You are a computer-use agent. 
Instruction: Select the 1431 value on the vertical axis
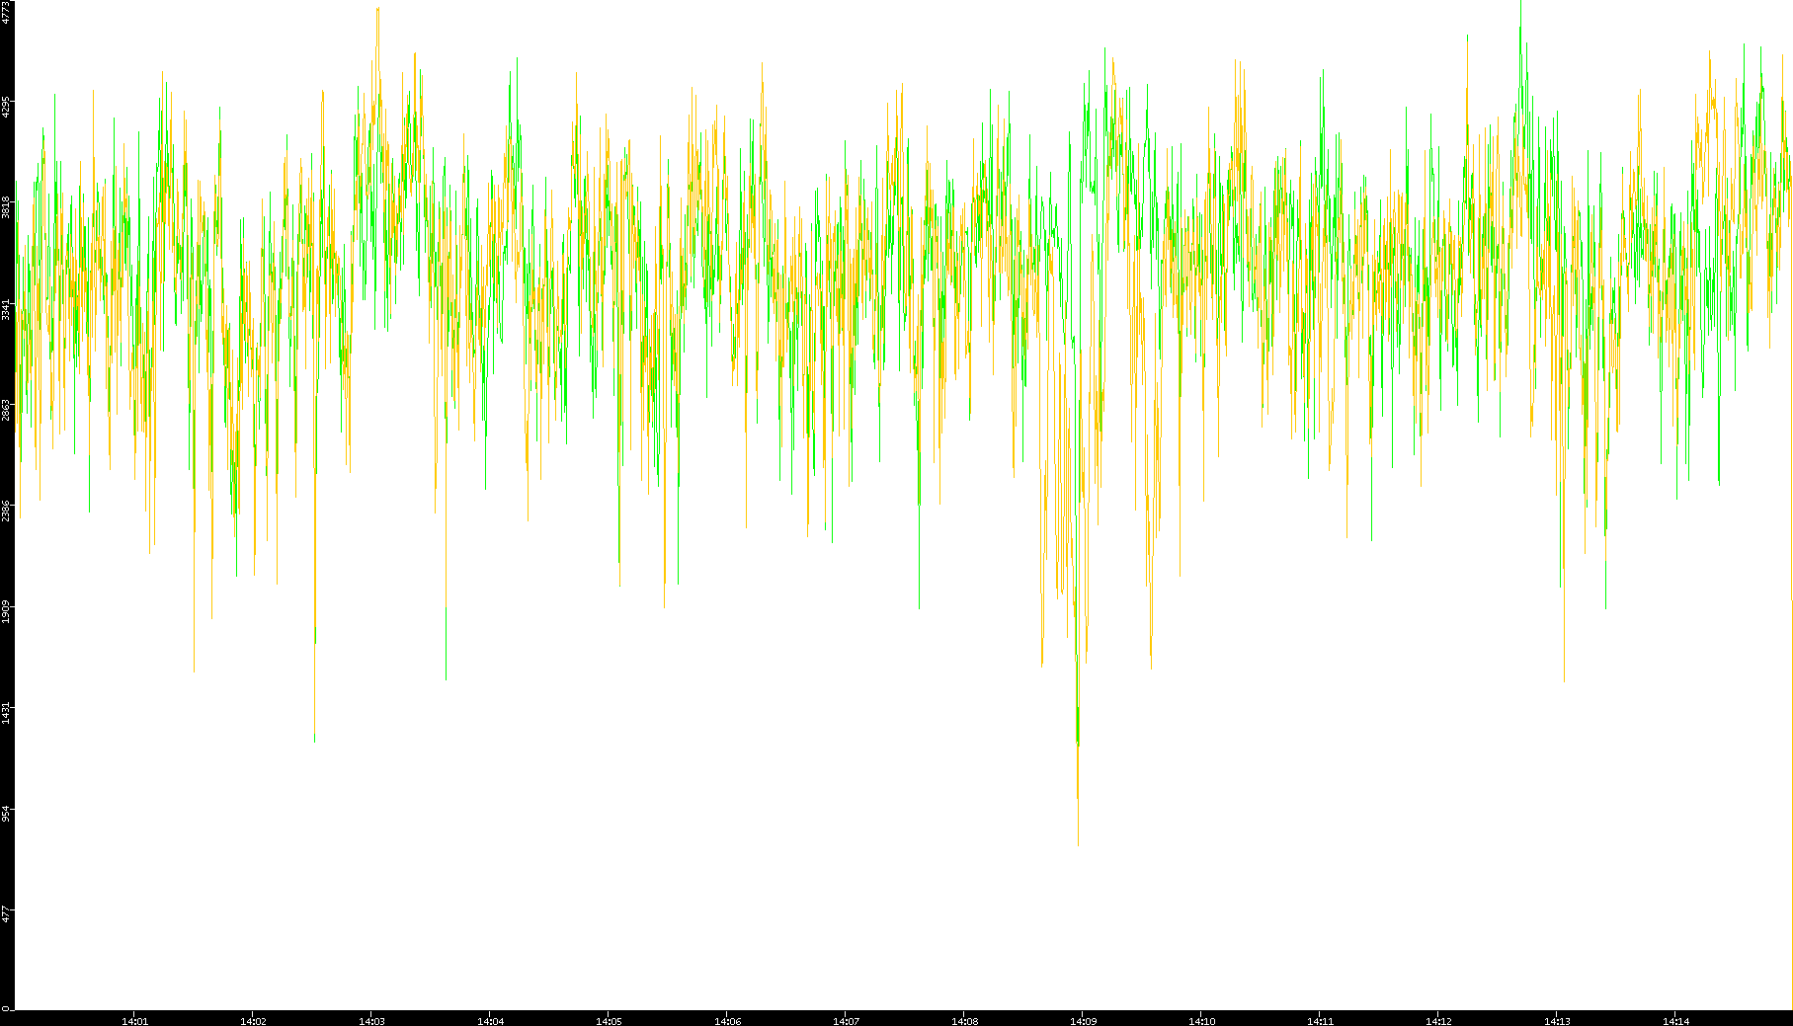pos(7,712)
